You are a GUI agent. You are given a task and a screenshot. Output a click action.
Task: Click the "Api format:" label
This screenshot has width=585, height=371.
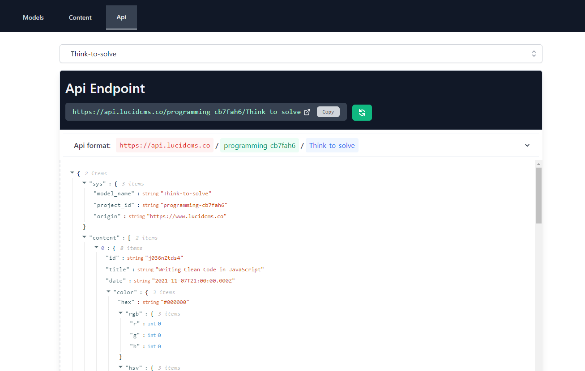pyautogui.click(x=92, y=145)
